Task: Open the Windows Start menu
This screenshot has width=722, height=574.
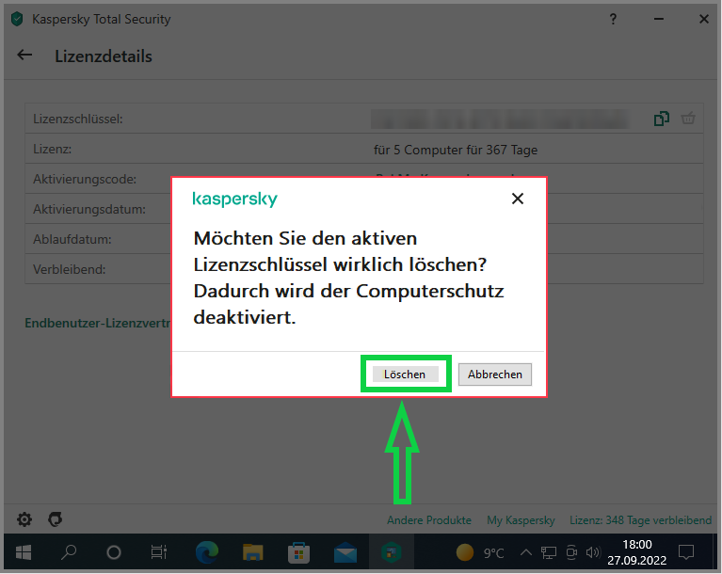Action: click(x=23, y=552)
